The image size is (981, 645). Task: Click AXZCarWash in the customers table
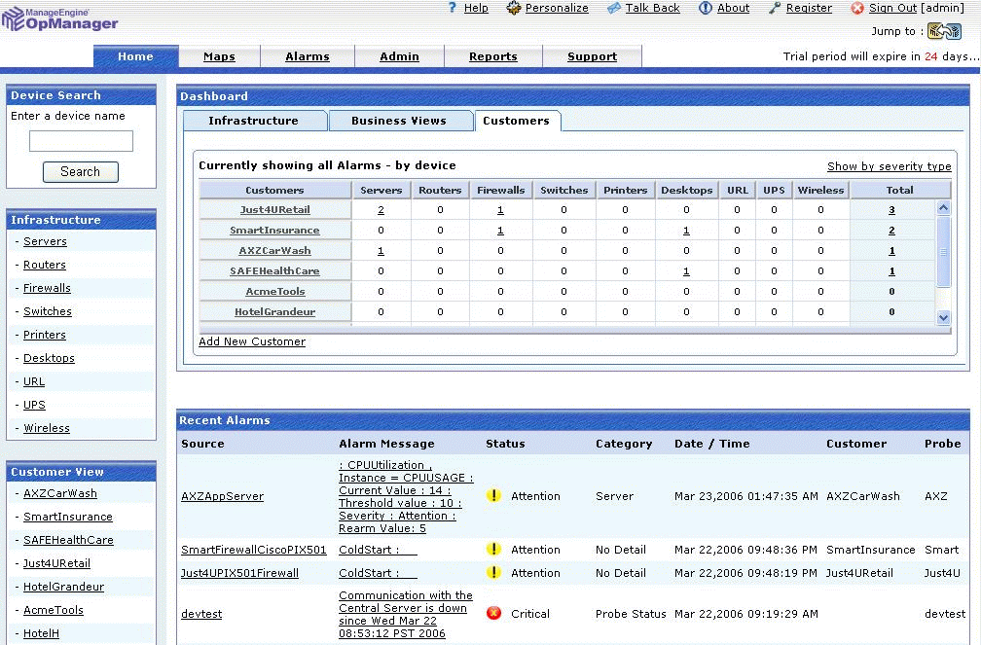[274, 250]
